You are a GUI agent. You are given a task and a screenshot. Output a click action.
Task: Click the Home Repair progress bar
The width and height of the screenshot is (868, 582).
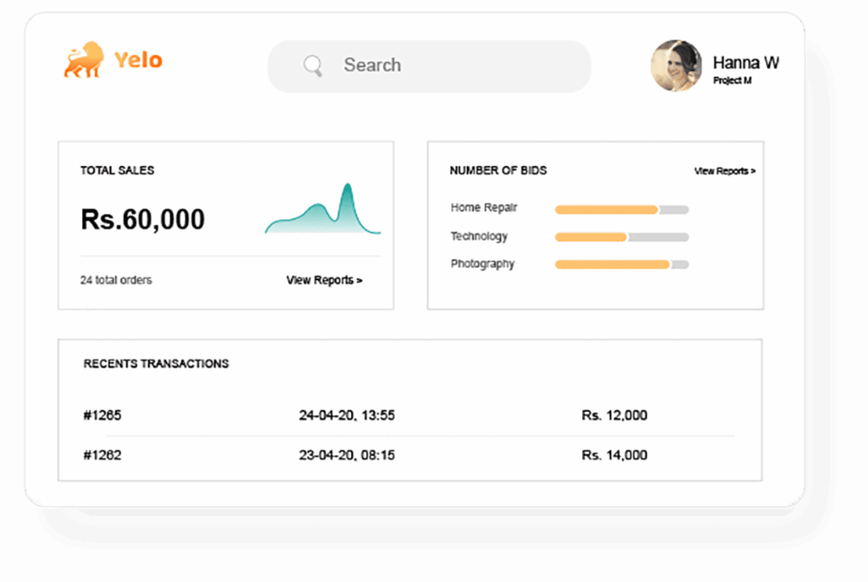[x=621, y=209]
